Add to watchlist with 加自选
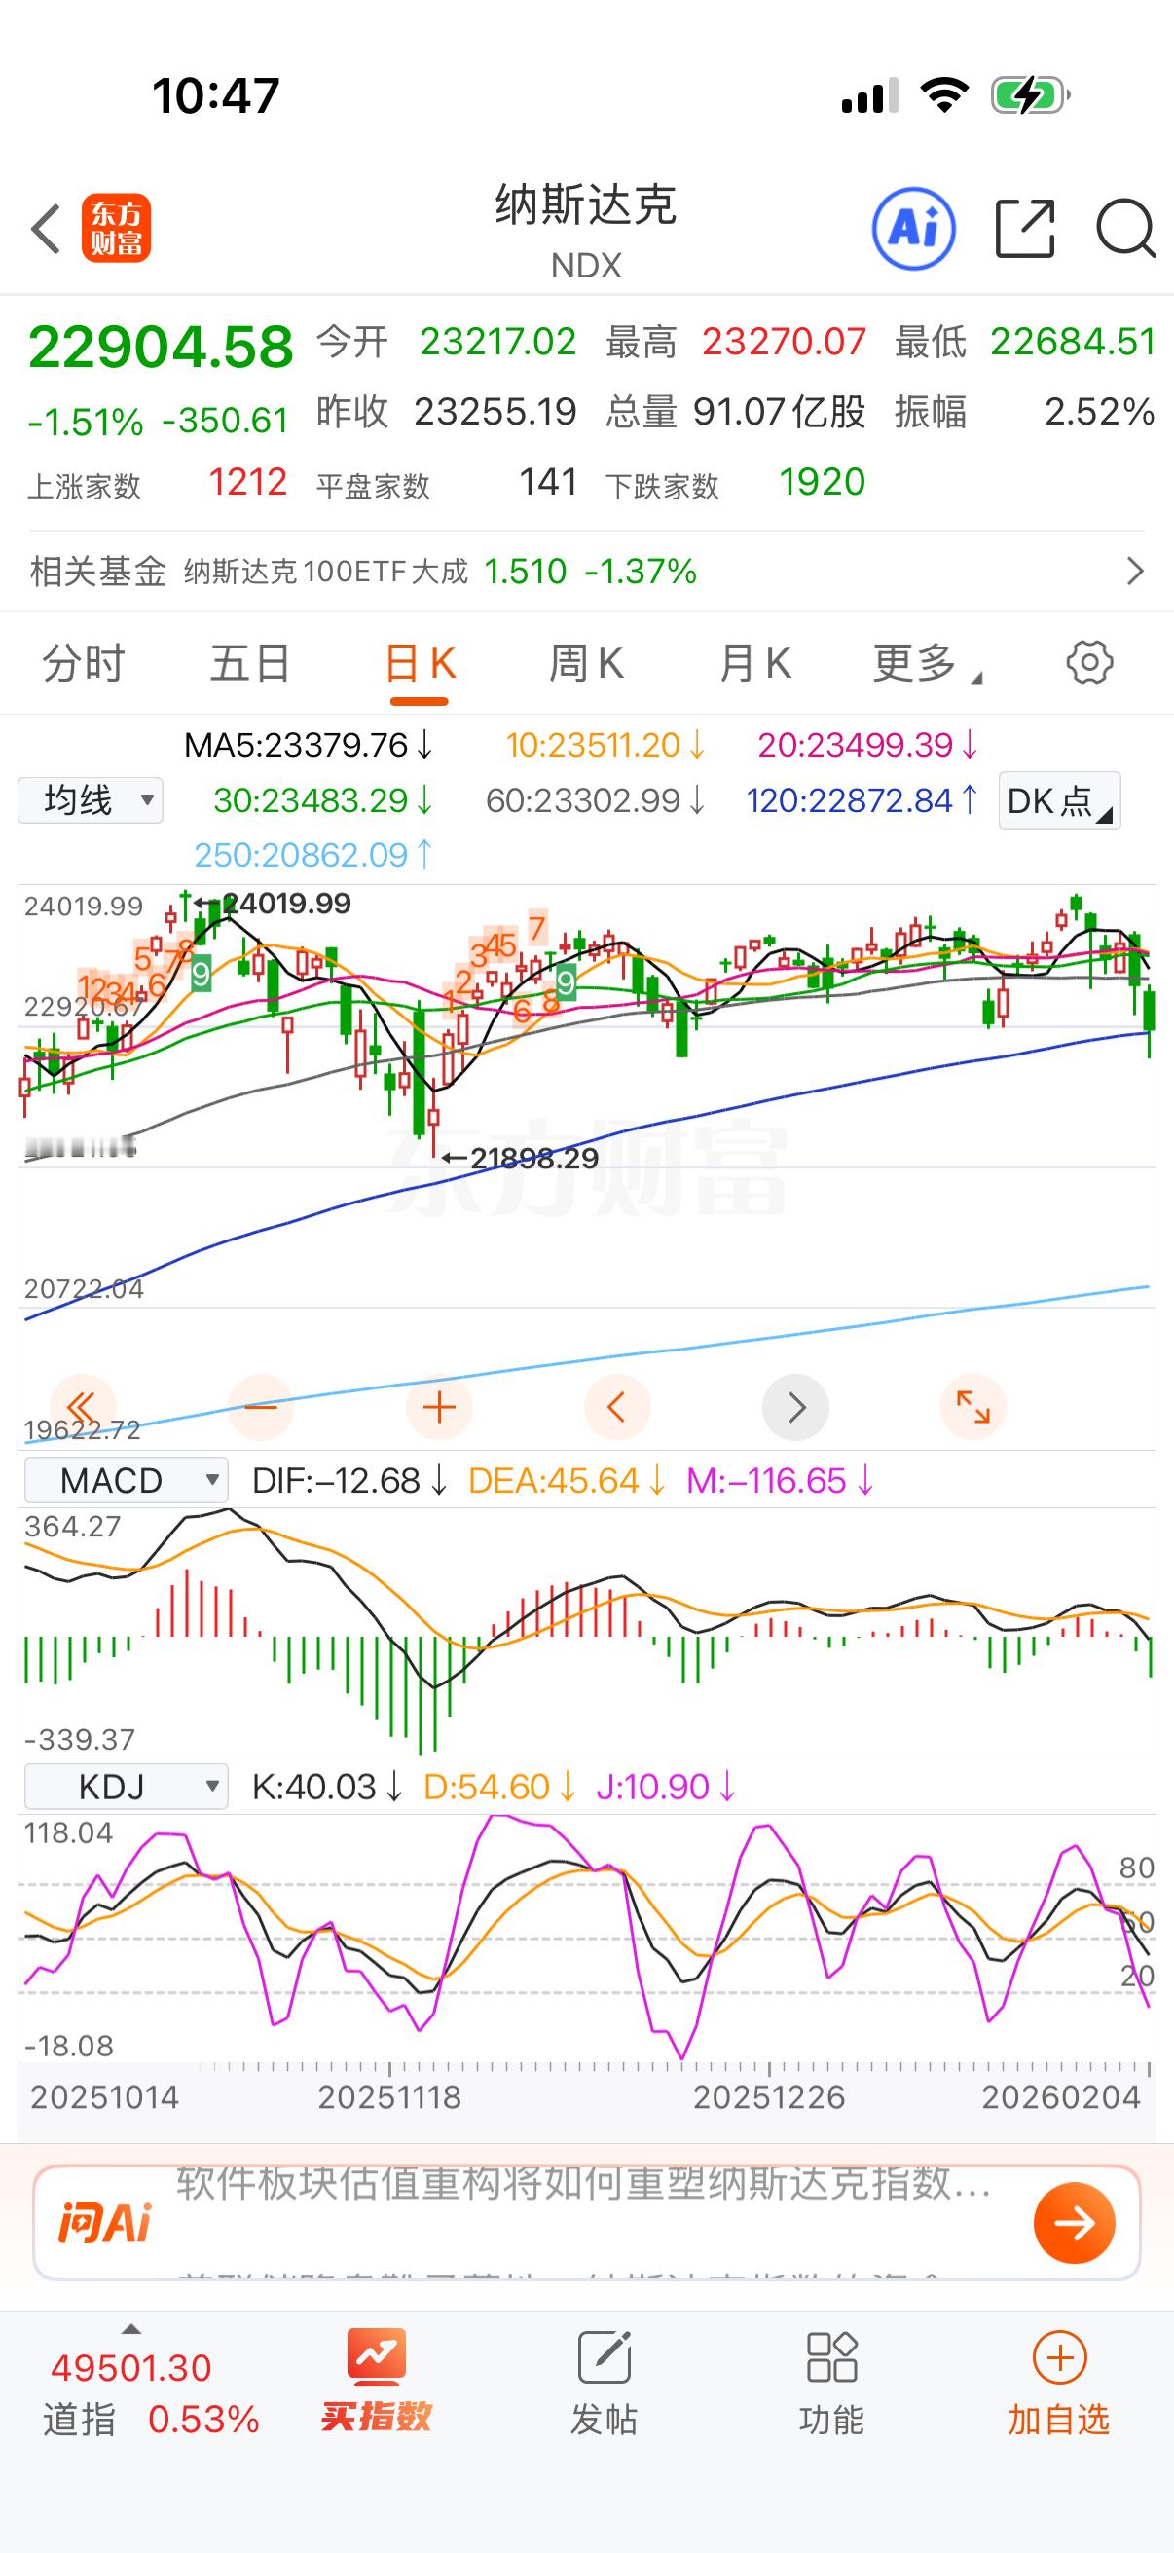This screenshot has width=1174, height=2553. [1059, 2384]
